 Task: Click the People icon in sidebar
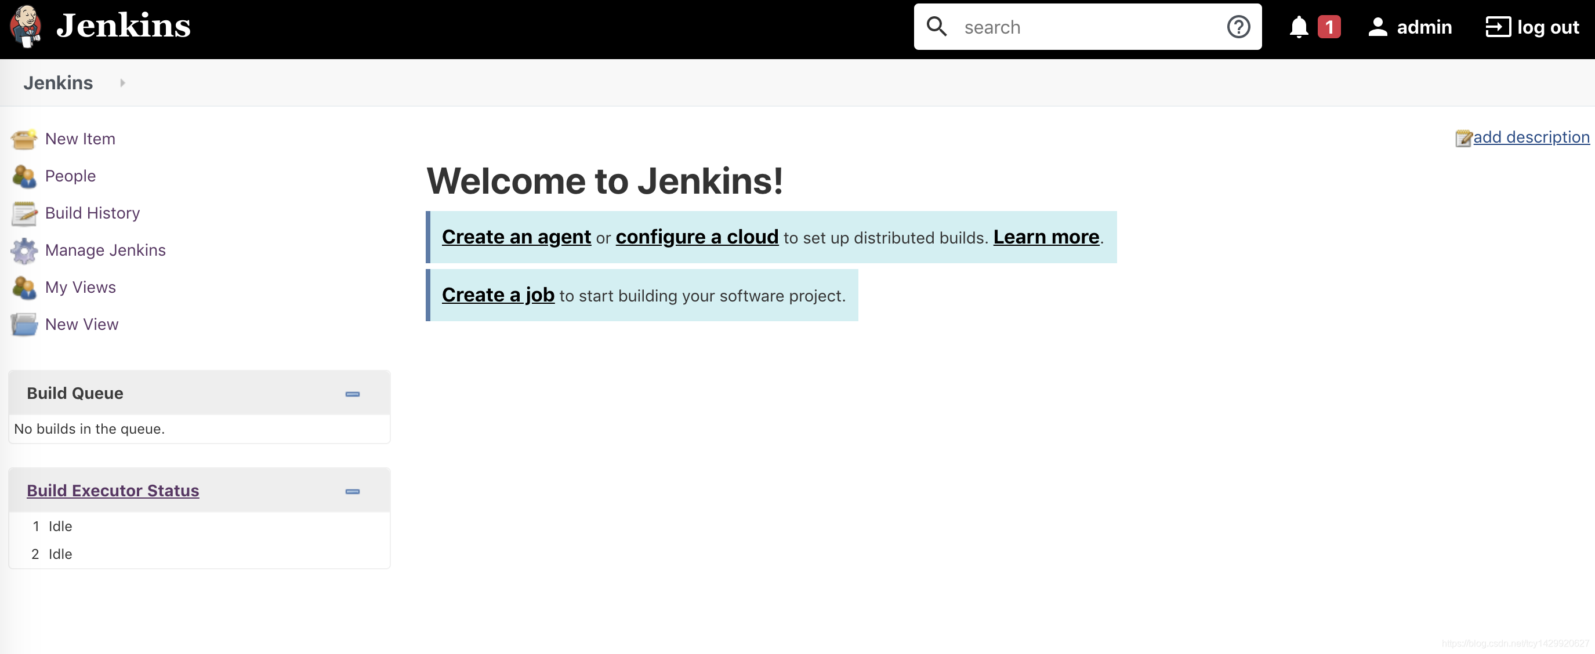click(24, 176)
